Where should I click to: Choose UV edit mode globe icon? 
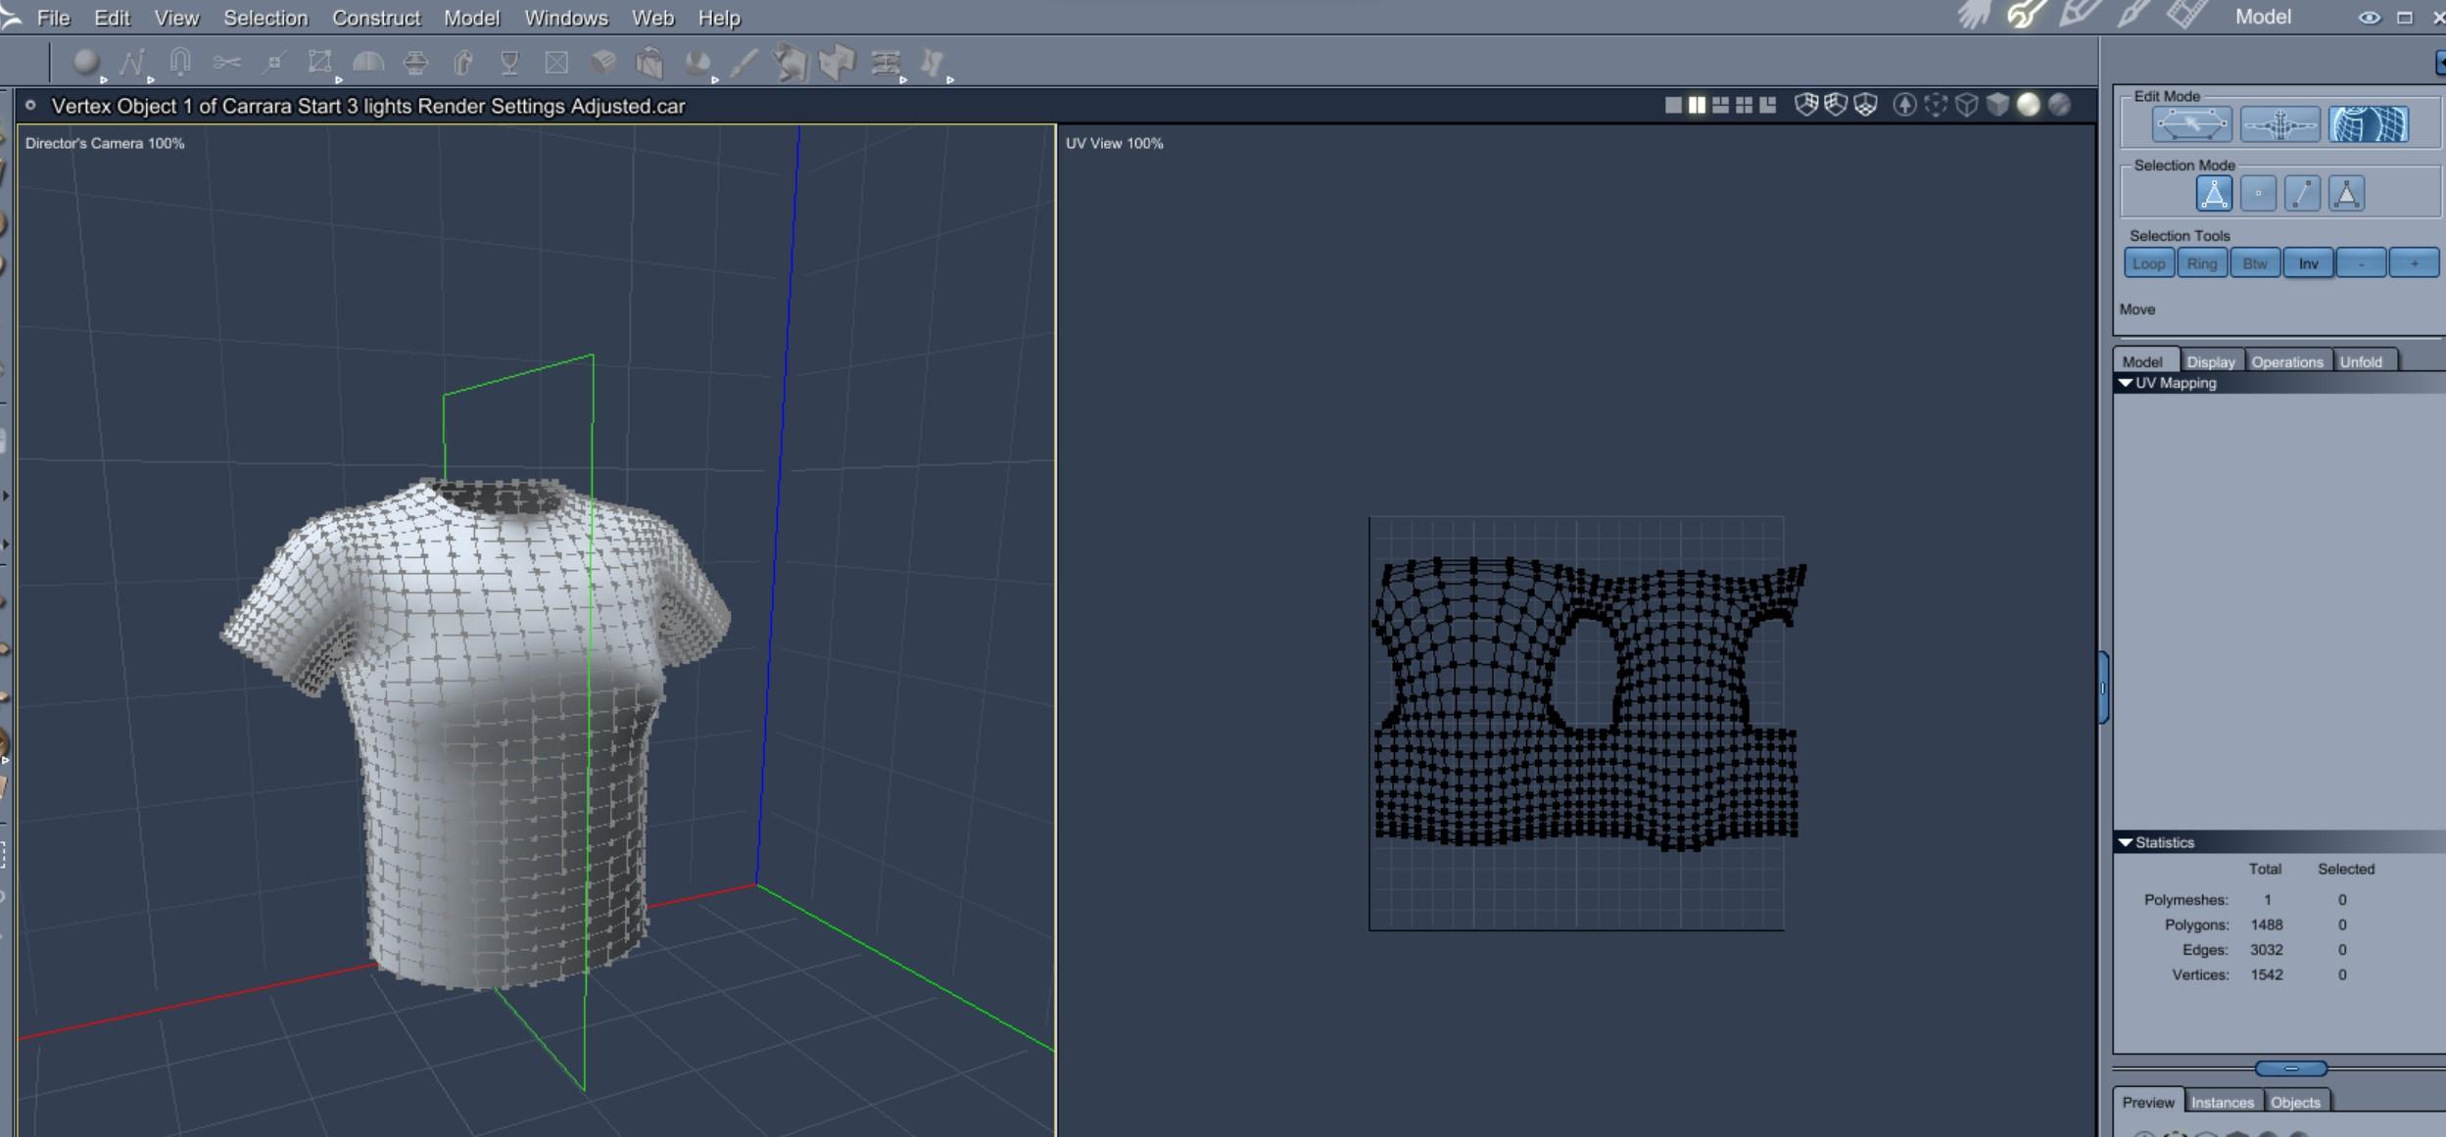2368,124
